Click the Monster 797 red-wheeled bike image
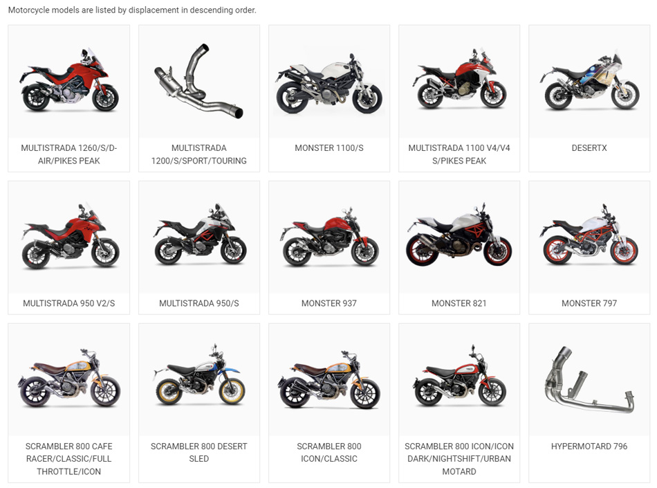The image size is (657, 488). point(589,237)
